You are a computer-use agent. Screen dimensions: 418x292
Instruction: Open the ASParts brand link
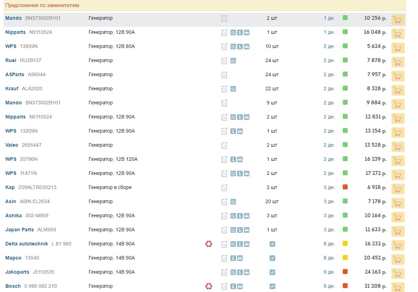click(x=14, y=74)
